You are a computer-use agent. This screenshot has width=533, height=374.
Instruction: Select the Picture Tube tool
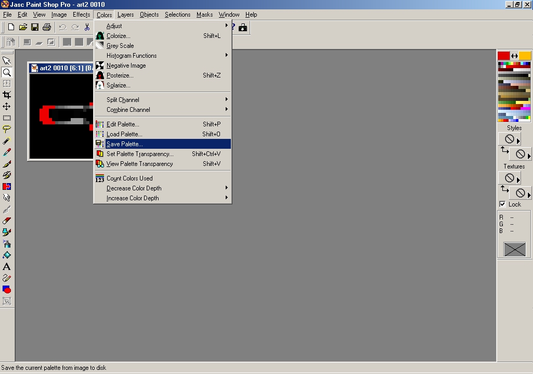[x=7, y=232]
